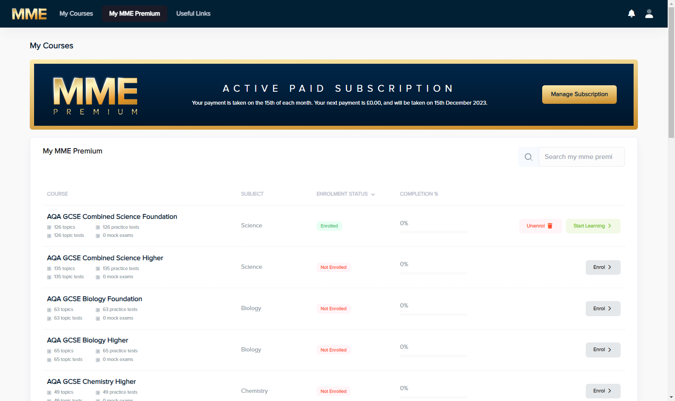Click the red trash icon on Unenrol
Screen dimensions: 675x401
click(x=550, y=226)
